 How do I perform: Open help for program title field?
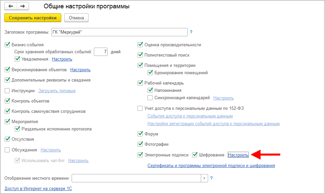tap(191, 32)
